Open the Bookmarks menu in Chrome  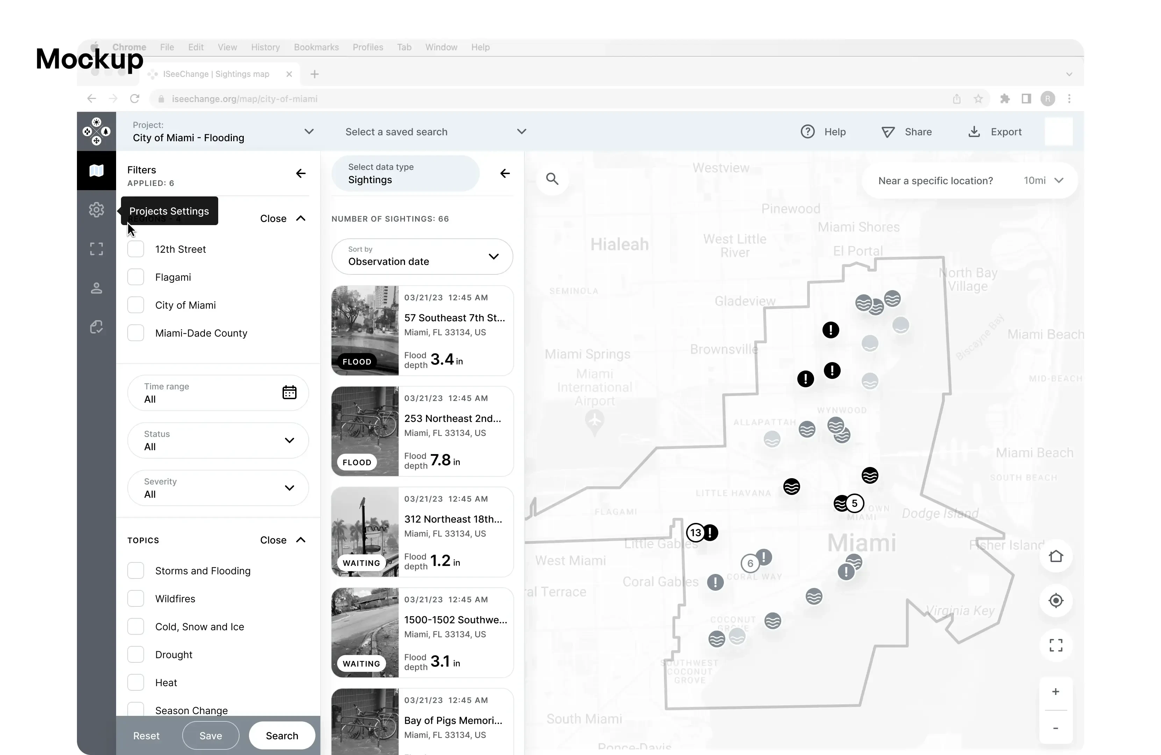(316, 47)
